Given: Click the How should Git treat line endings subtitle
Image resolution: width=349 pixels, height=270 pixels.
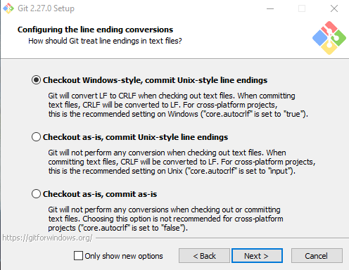Looking at the screenshot, I should point(105,41).
